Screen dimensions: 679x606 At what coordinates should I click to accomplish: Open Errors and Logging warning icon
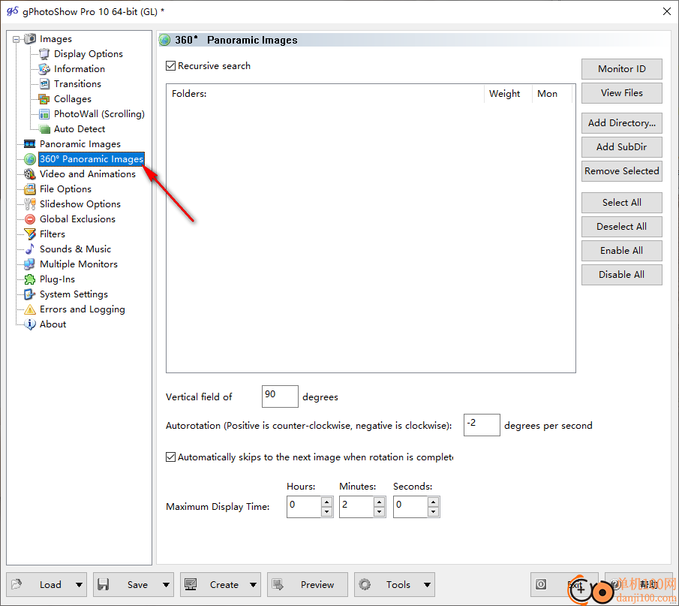[x=30, y=309]
